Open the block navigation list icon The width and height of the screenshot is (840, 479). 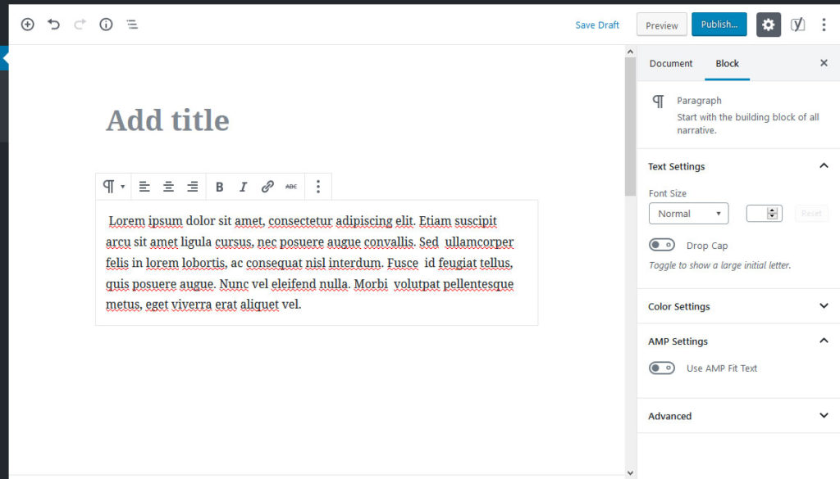pyautogui.click(x=132, y=24)
